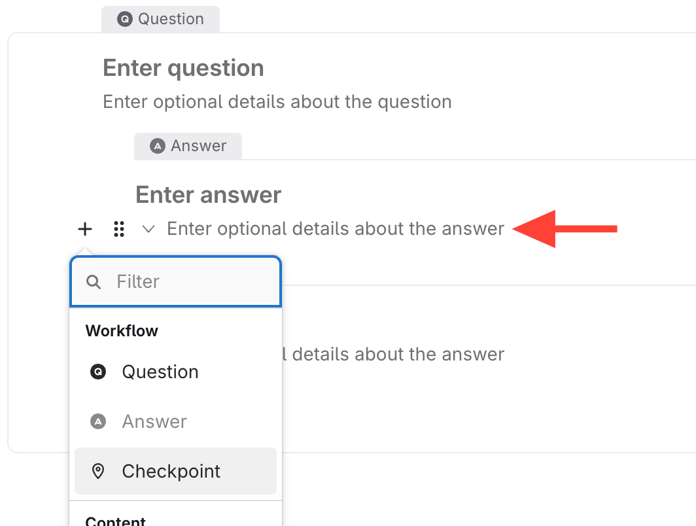The height and width of the screenshot is (526, 696).
Task: Click the six-dot drag handle icon
Action: click(118, 229)
